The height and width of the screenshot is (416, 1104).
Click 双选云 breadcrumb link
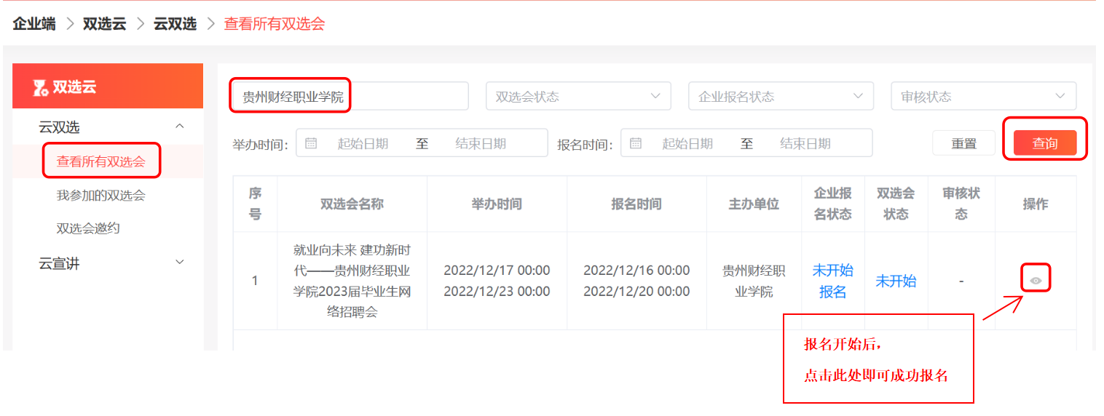click(104, 23)
